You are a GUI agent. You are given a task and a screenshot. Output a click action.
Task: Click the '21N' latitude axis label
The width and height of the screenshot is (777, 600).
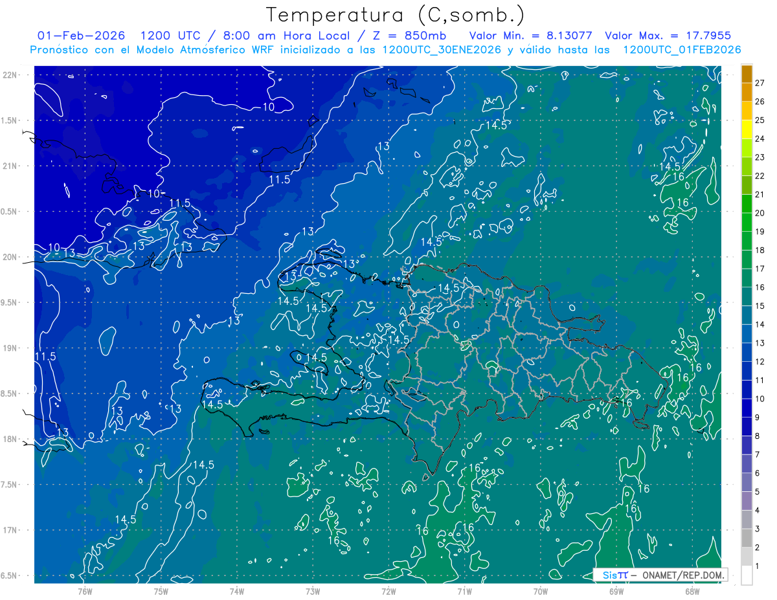(10, 166)
